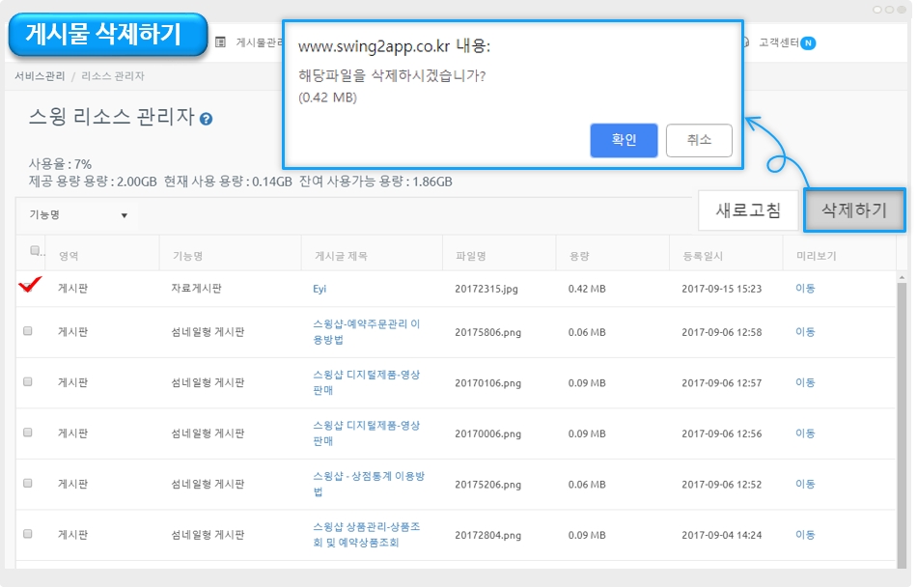Click the 용량 column header
Screen dimensions: 917x587
pos(580,256)
